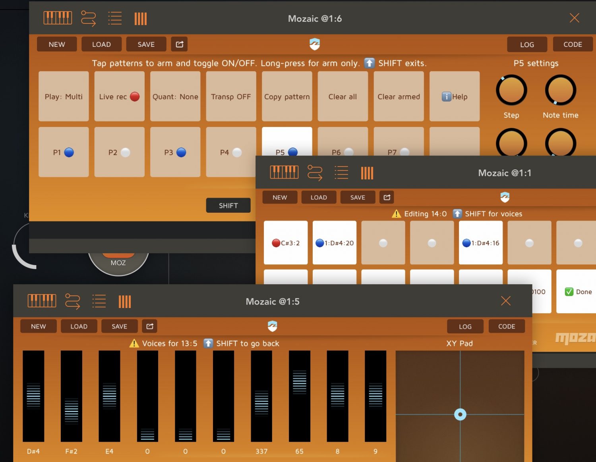The height and width of the screenshot is (462, 596).
Task: Click share icon beside SAVE in Mozaic @1:5
Action: pos(150,326)
